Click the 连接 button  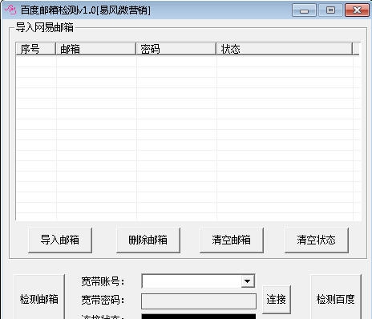[x=277, y=299]
